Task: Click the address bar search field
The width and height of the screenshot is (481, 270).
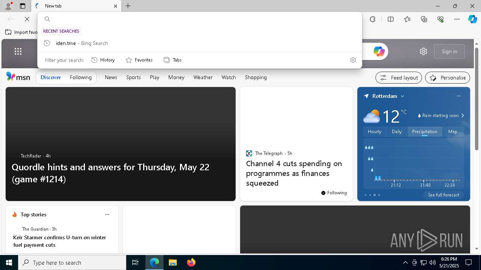Action: 200,19
